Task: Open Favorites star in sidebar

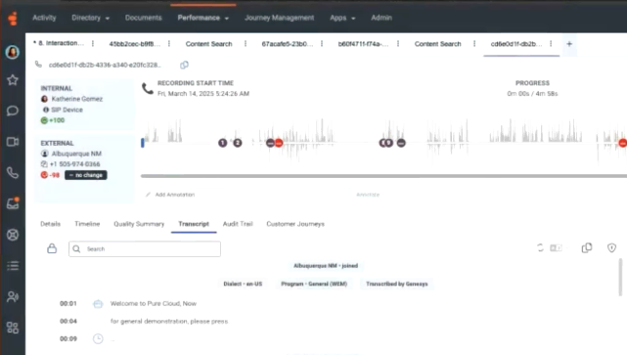Action: [x=13, y=80]
